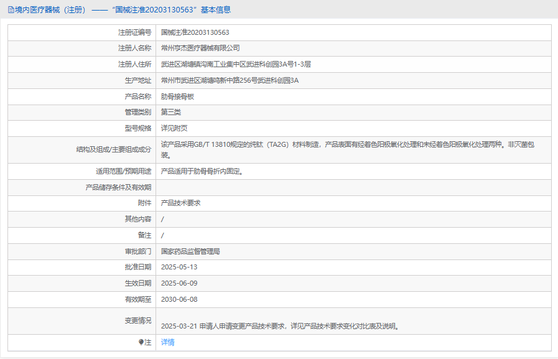Select 常州亨杰医疗器械有限公司 registrant name
The width and height of the screenshot is (558, 359).
200,48
